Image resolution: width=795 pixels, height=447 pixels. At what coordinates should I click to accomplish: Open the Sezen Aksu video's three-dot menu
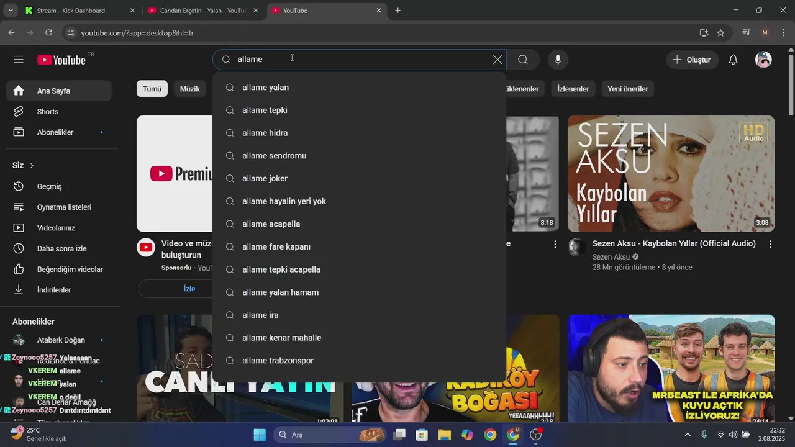770,245
